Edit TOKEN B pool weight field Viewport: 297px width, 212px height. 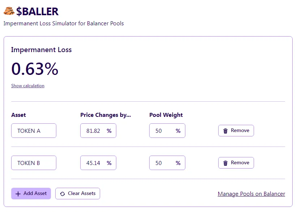click(162, 163)
